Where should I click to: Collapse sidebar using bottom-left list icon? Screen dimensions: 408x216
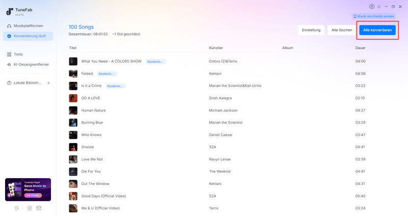click(17, 208)
